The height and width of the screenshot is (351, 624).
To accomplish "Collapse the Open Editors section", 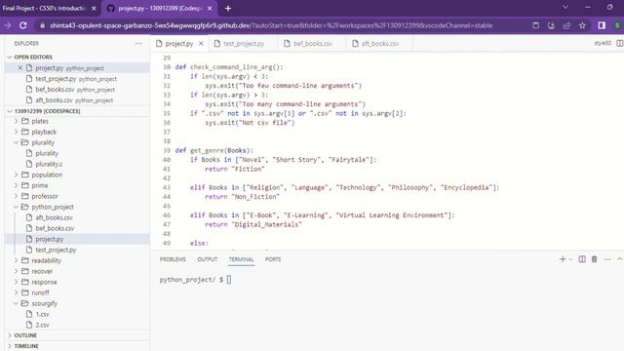I will [x=10, y=57].
